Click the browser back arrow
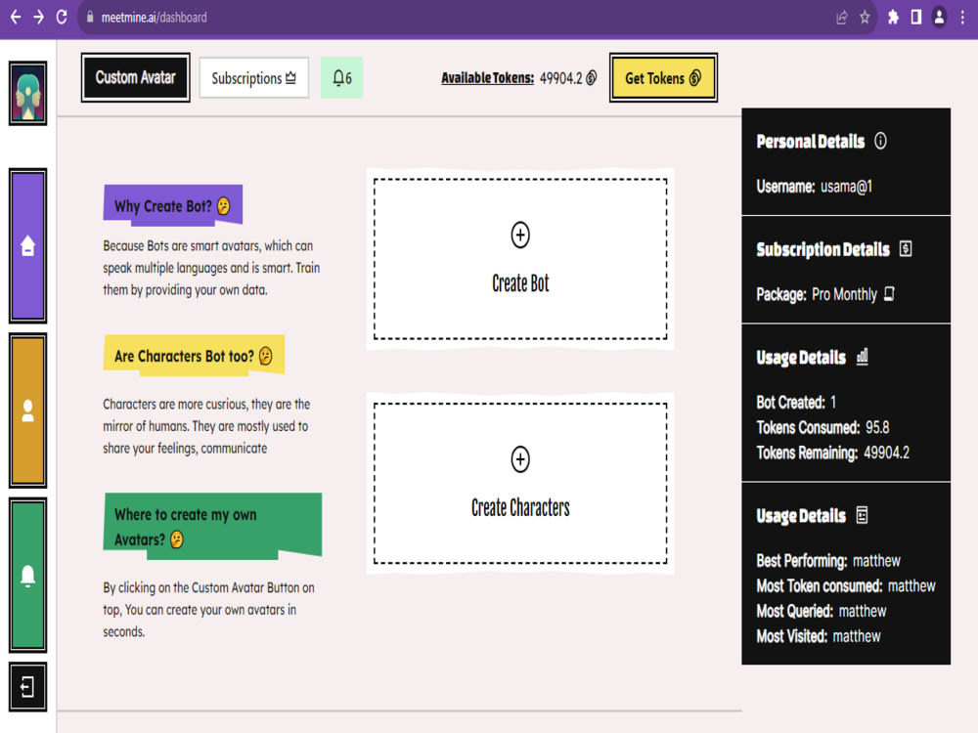Screen dimensions: 978x733 point(16,17)
